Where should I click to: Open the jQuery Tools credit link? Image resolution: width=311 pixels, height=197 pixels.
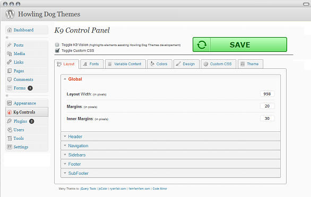[x=88, y=189]
